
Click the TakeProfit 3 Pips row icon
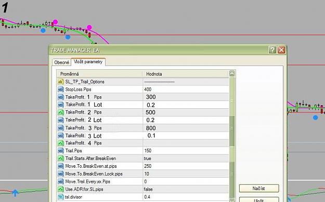[60, 128]
